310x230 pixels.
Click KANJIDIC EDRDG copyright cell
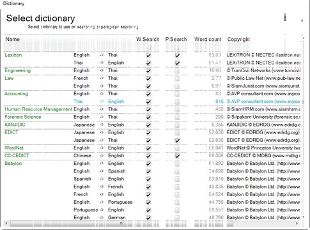(263, 125)
